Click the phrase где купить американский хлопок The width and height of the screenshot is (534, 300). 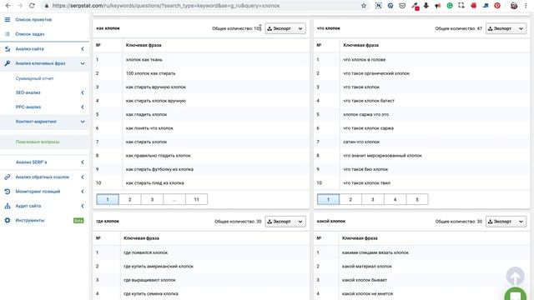coord(159,267)
